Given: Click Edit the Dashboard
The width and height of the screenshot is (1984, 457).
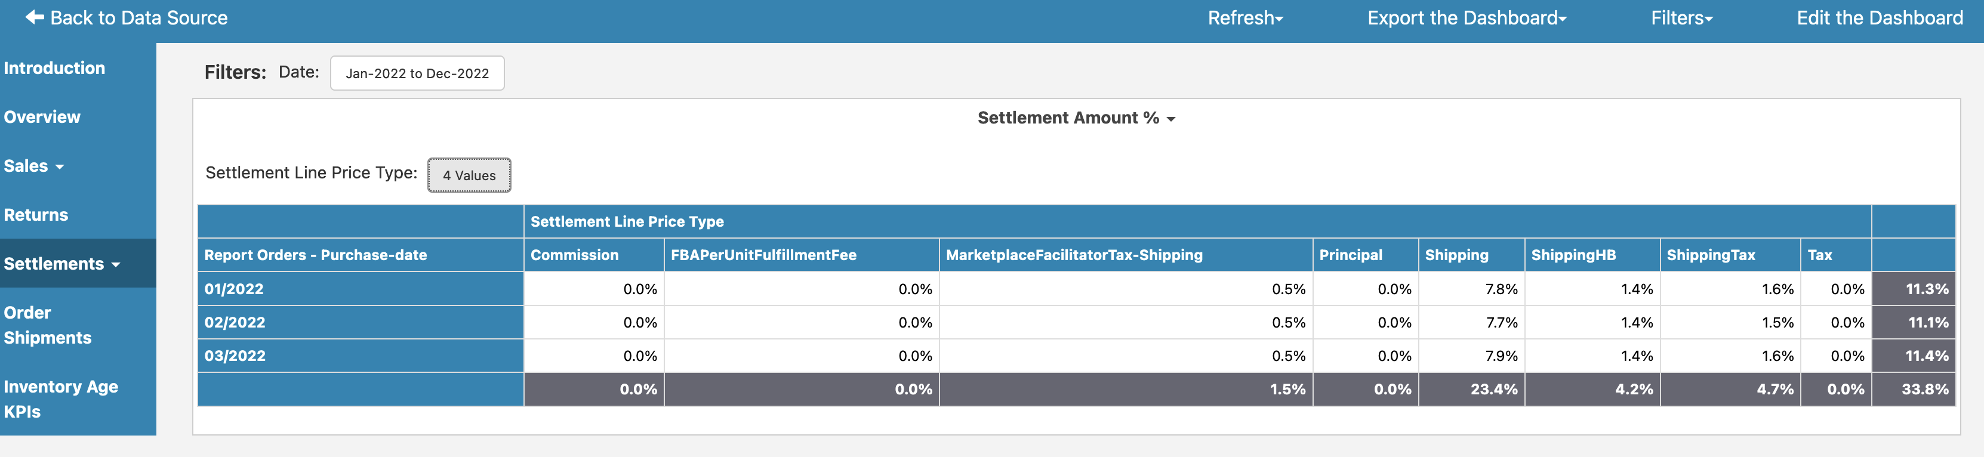Looking at the screenshot, I should coord(1880,17).
